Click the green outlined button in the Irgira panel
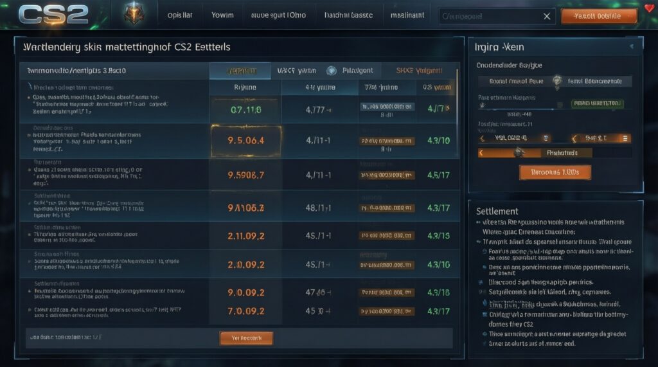This screenshot has width=658, height=367. [597, 103]
